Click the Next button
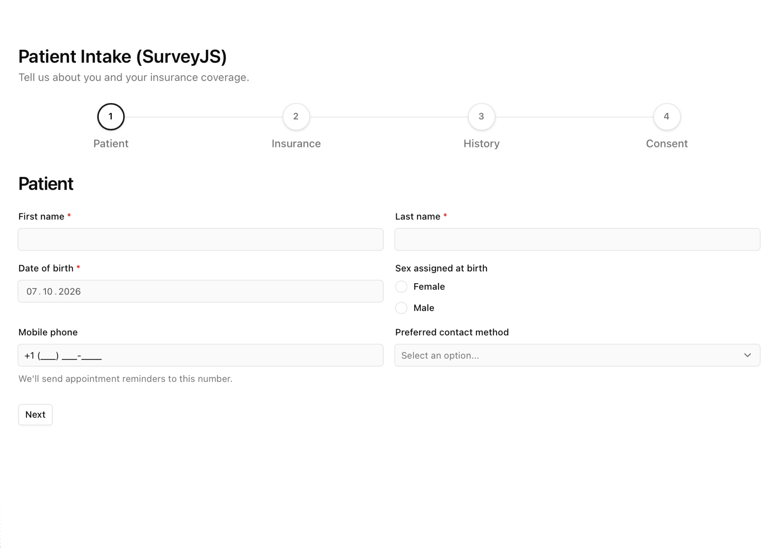775x548 pixels. (35, 414)
